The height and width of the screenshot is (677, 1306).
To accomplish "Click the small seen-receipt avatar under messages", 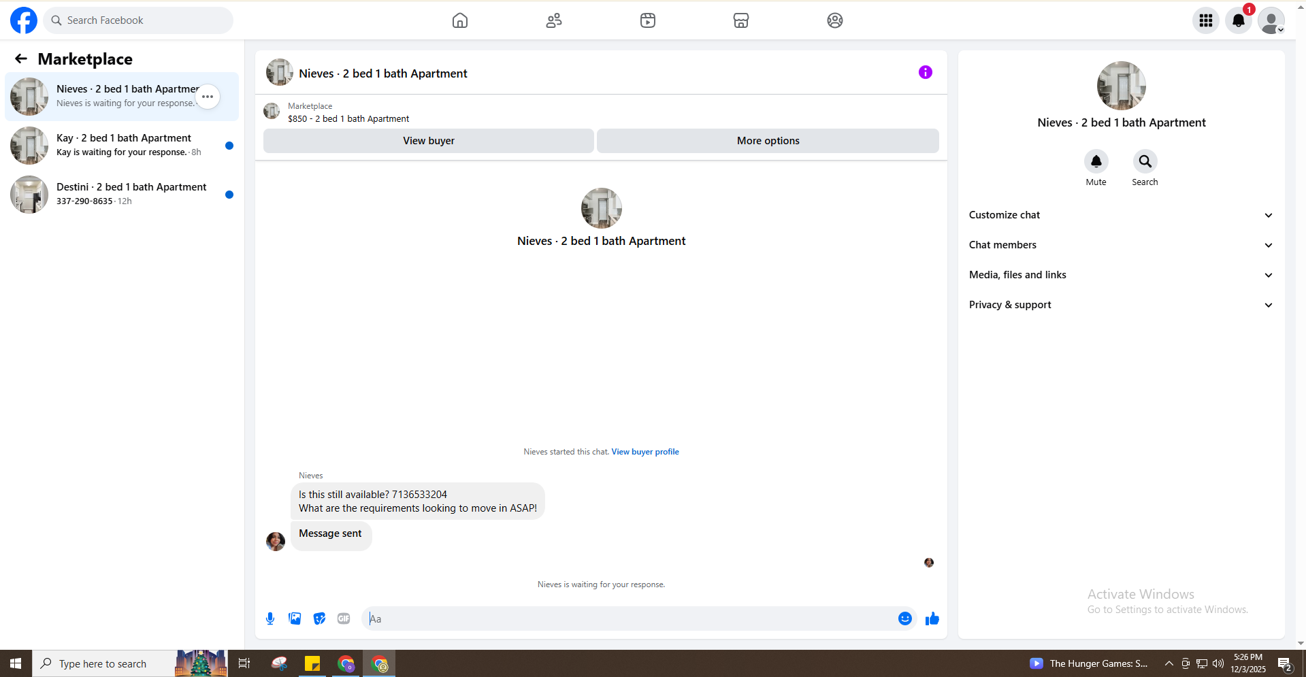I will [x=929, y=563].
